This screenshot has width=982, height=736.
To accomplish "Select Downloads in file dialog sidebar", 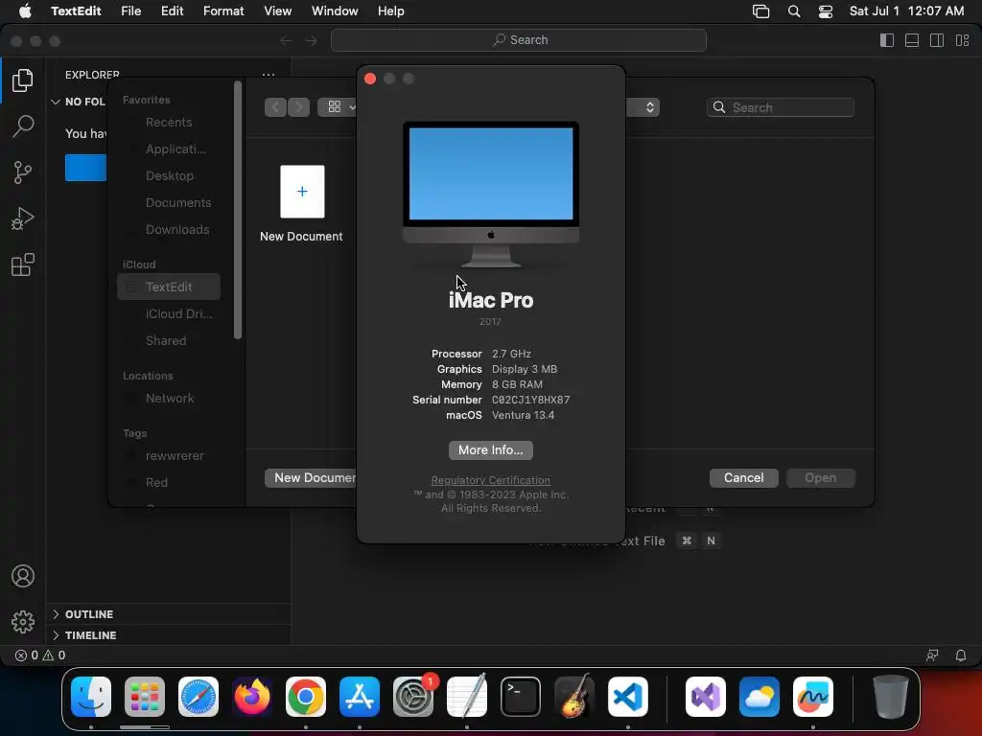I will 169,230.
